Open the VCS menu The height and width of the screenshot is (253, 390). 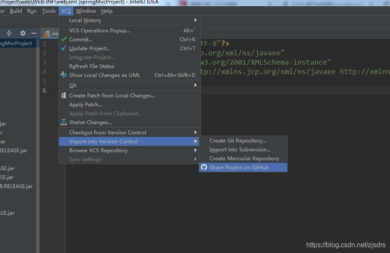pyautogui.click(x=66, y=11)
